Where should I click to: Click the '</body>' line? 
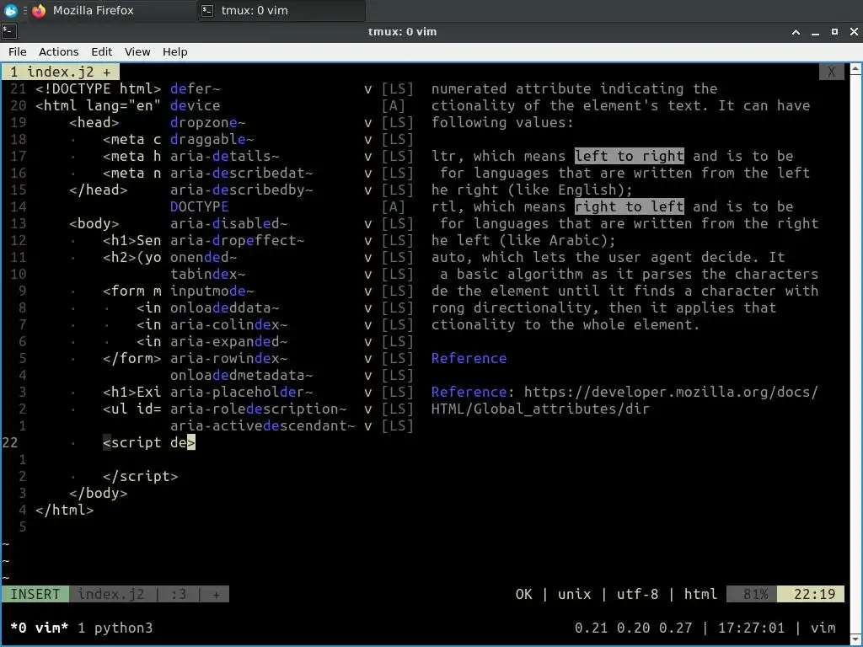(98, 493)
